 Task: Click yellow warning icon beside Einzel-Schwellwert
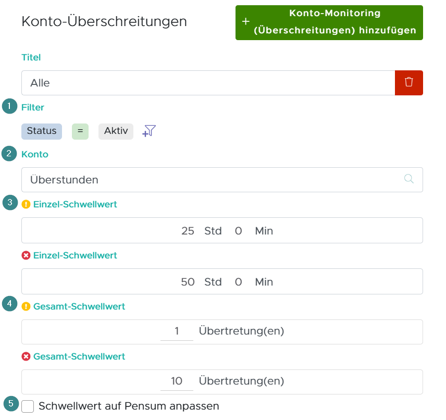[x=26, y=204]
